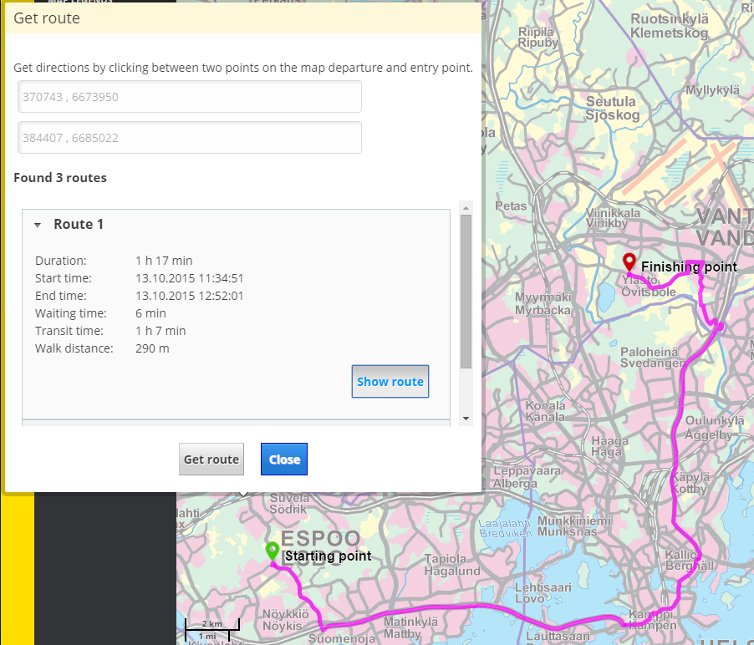Click the map scale bar showing 2 km

(211, 624)
